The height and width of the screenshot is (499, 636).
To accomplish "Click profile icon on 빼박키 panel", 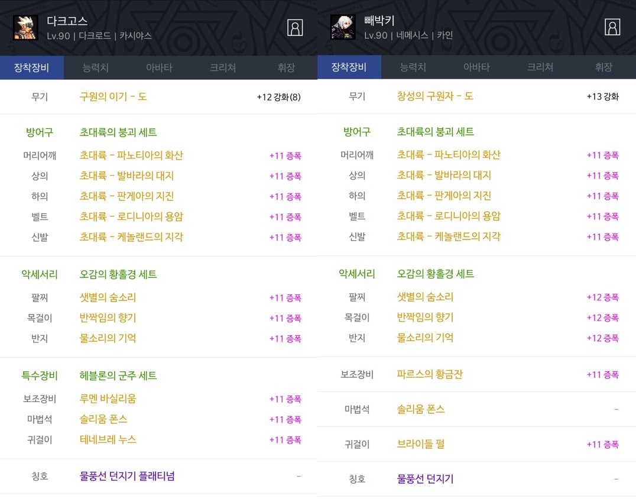I will 612,27.
